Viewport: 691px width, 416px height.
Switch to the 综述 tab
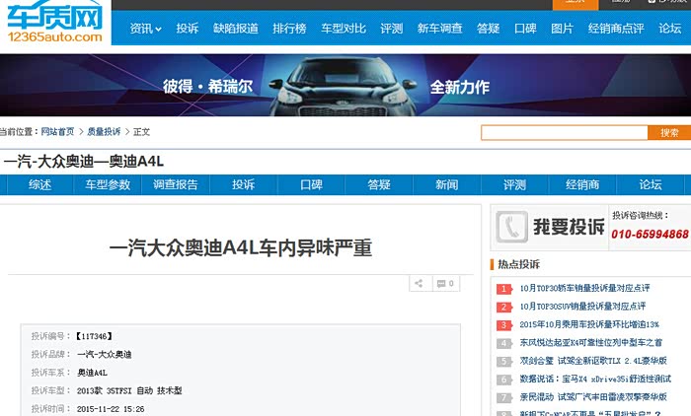click(39, 184)
